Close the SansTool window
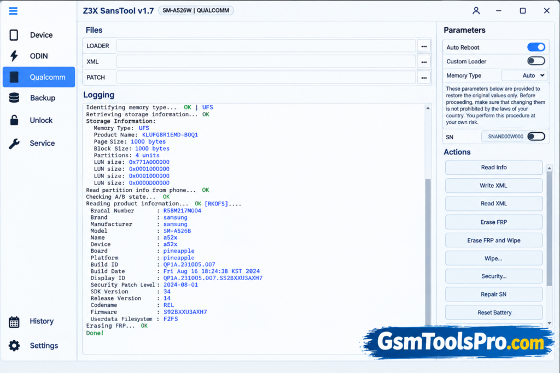Viewport: 560px width, 373px height. point(547,11)
